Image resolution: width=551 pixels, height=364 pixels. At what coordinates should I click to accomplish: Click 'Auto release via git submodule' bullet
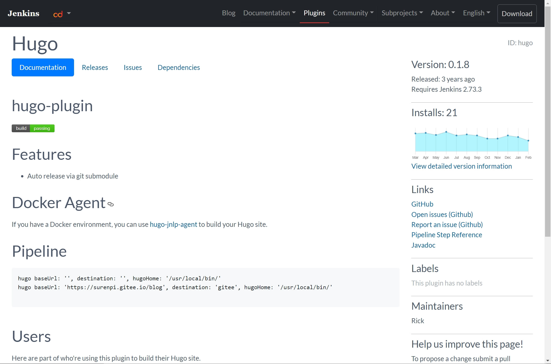point(73,176)
